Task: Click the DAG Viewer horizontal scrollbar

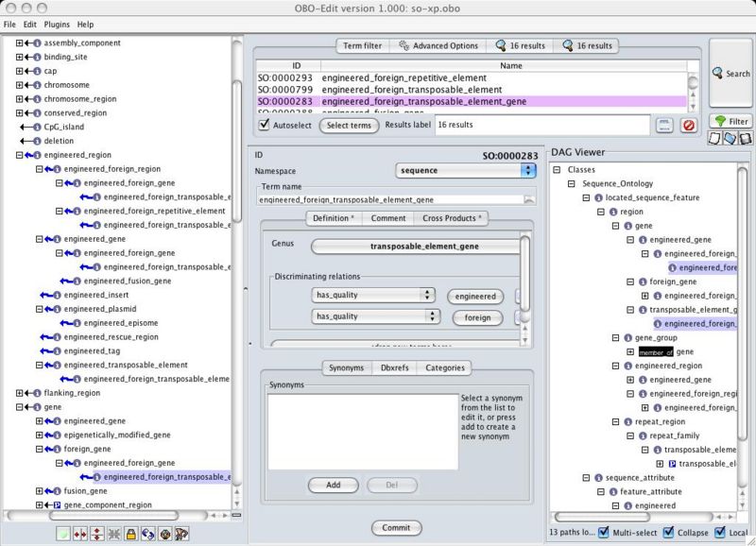Action: tap(601, 517)
